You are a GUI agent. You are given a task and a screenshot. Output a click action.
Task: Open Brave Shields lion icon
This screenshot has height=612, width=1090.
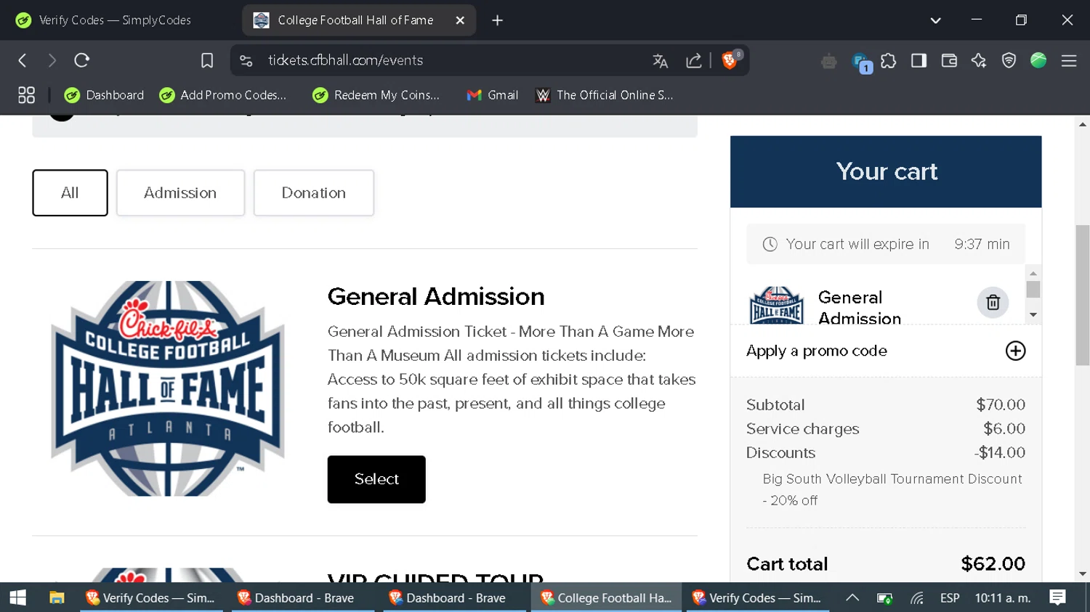(x=730, y=60)
